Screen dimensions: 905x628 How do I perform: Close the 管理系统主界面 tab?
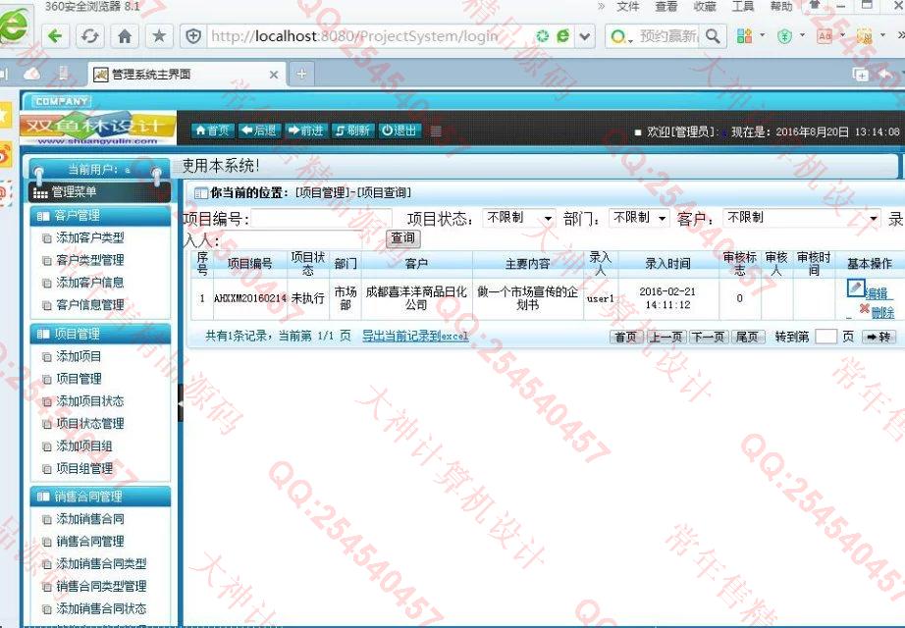tap(274, 75)
